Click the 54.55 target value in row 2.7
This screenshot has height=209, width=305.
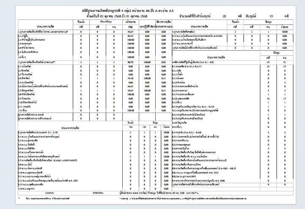click(131, 91)
